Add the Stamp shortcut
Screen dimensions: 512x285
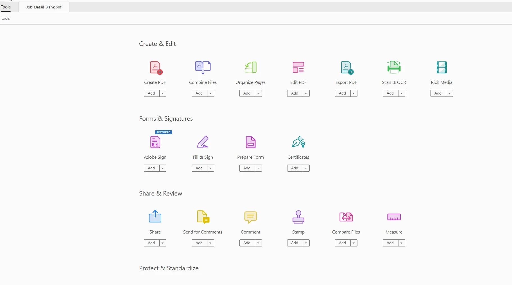295,243
